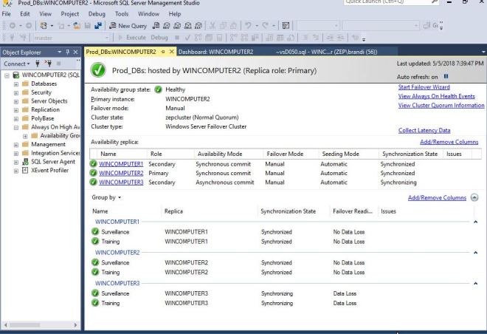Click the Synchronization State column header

tap(410, 154)
